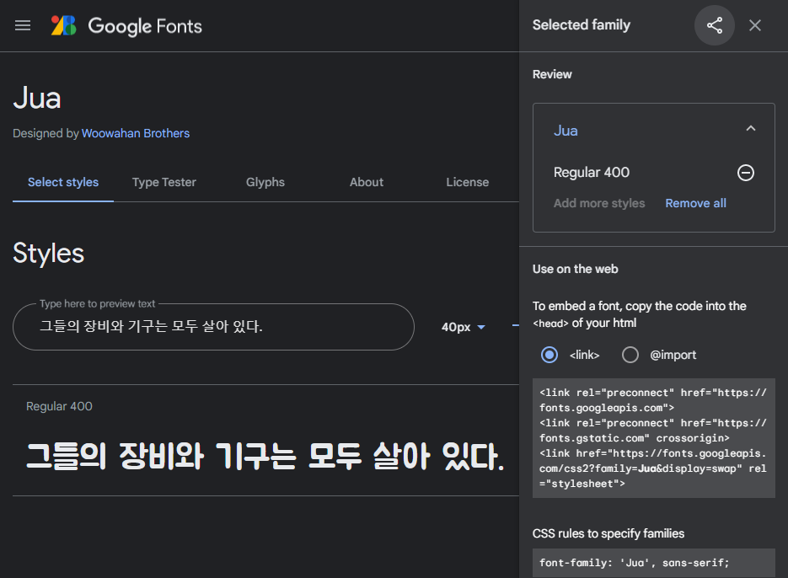Open the About tab
Screen dimensions: 788x578
367,182
